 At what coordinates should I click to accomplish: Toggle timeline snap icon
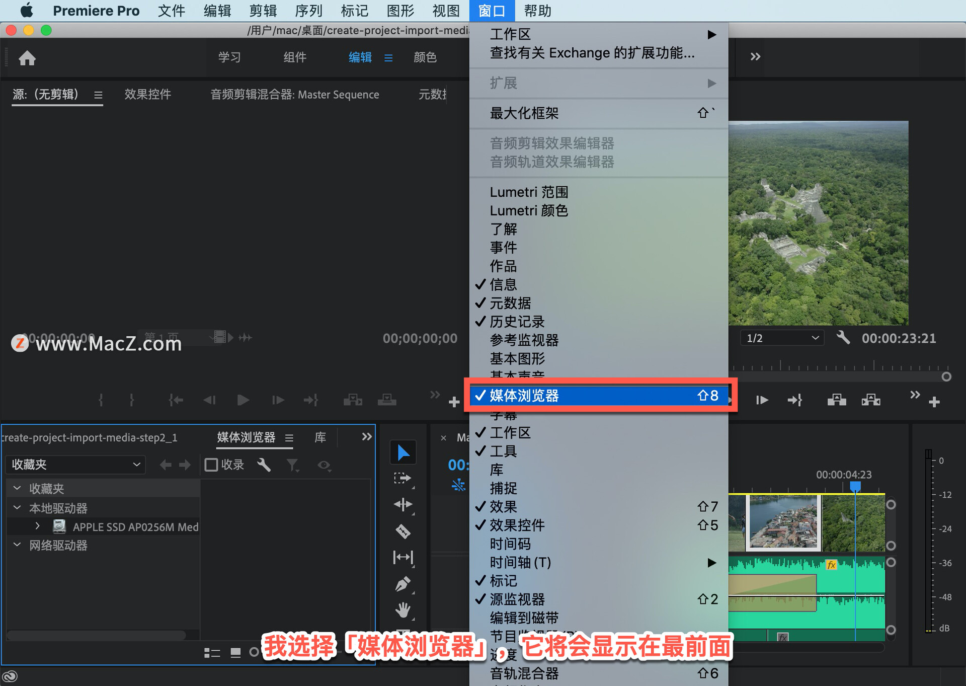458,485
